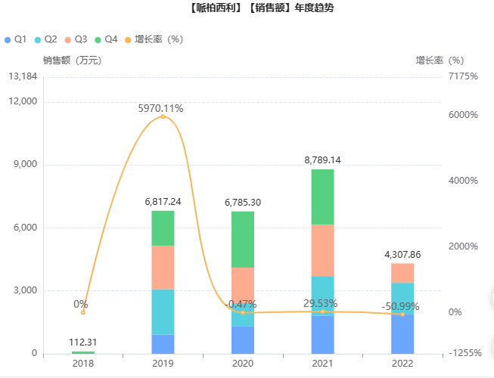Click the Q1 blue segment of 2022 bar
This screenshot has height=378, width=494.
(402, 333)
